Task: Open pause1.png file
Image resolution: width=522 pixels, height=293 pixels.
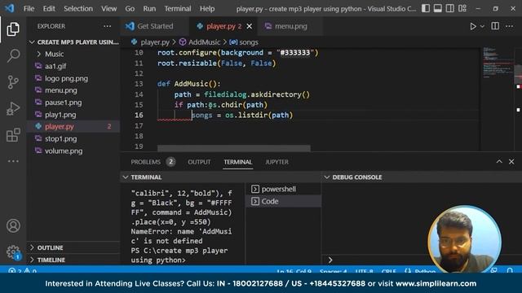Action: point(73,103)
